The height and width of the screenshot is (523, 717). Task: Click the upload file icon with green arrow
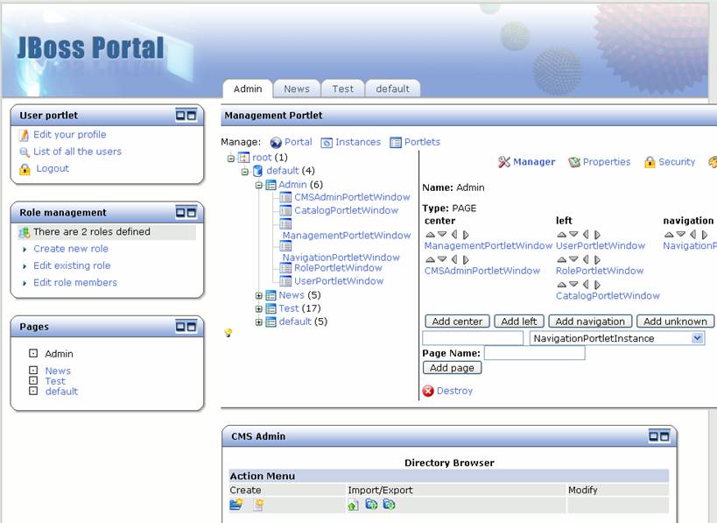pos(353,505)
